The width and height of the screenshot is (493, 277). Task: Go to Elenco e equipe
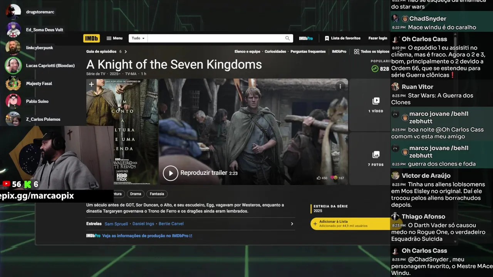tap(247, 52)
